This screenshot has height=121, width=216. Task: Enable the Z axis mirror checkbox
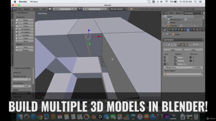coord(165,64)
